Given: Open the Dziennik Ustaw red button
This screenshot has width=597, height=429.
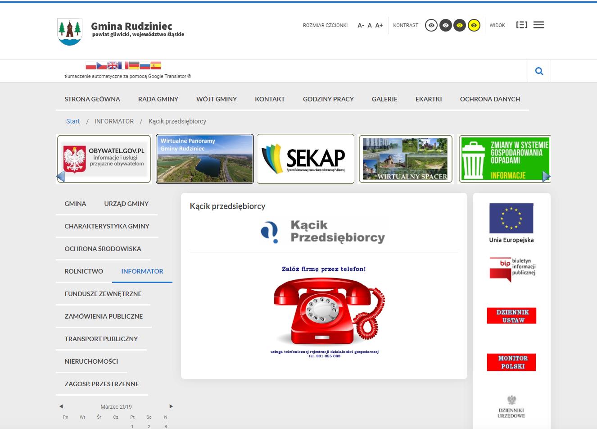Looking at the screenshot, I should coord(511,316).
